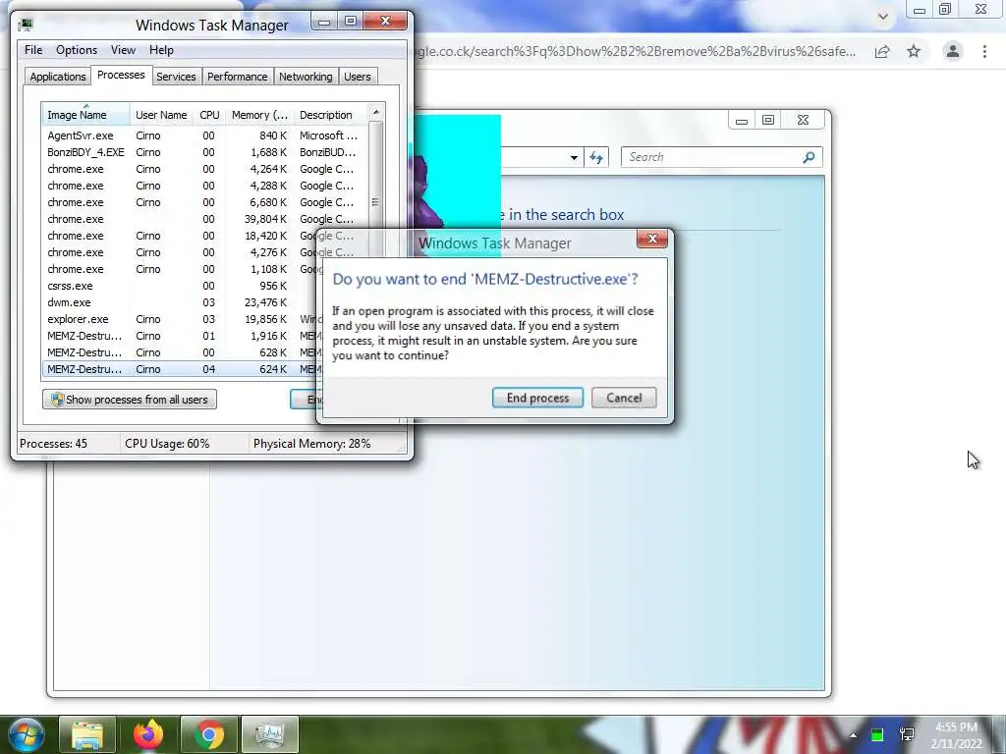
Task: Switch to the Networking tab
Action: click(x=306, y=77)
